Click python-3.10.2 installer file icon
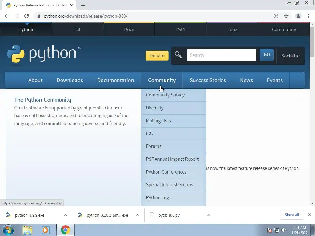The image size is (315, 236). 80,215
